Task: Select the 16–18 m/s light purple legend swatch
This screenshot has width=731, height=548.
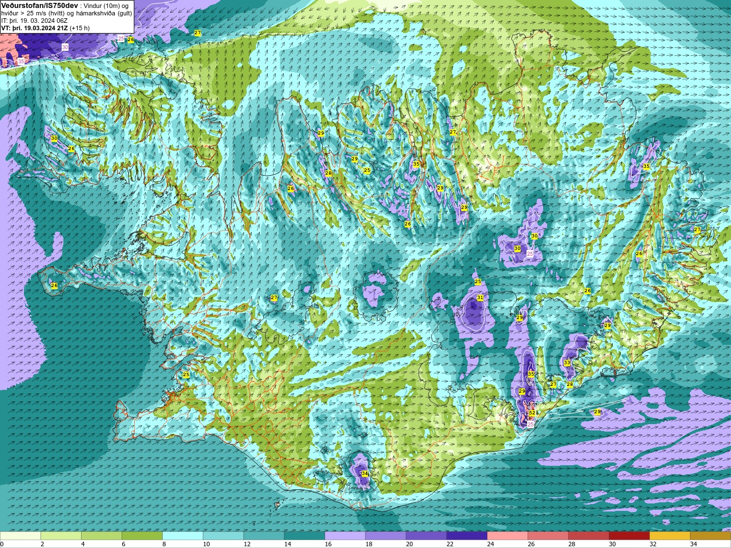Action: tap(345, 535)
